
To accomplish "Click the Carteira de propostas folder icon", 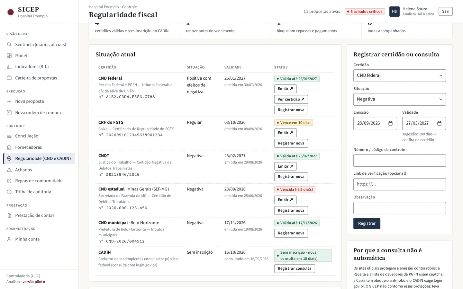I will [9, 78].
